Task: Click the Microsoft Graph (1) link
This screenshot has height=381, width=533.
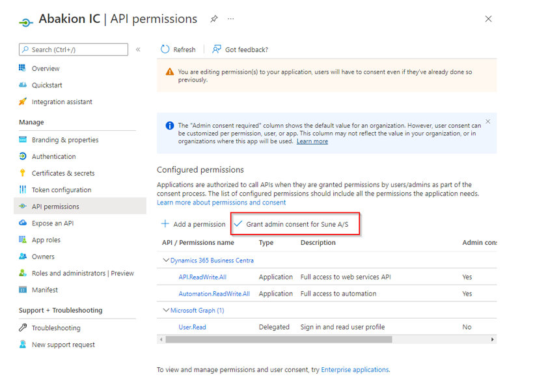Action: click(197, 310)
